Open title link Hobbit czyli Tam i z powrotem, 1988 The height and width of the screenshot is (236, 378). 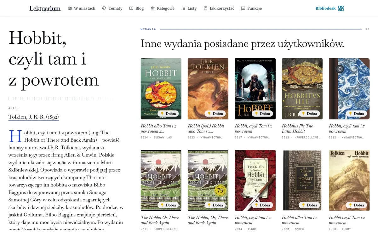point(347,220)
